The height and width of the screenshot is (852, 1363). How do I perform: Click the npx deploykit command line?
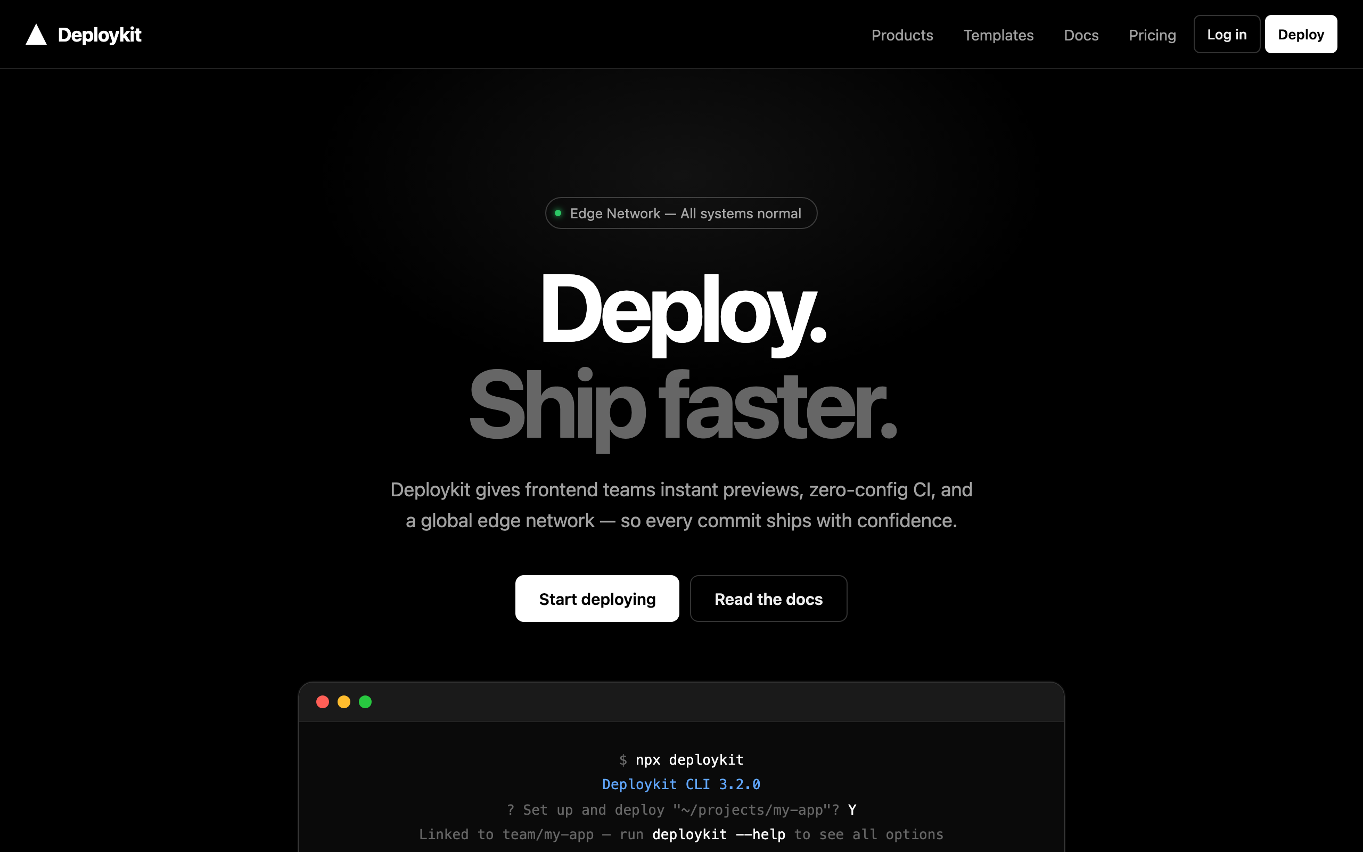pyautogui.click(x=681, y=759)
